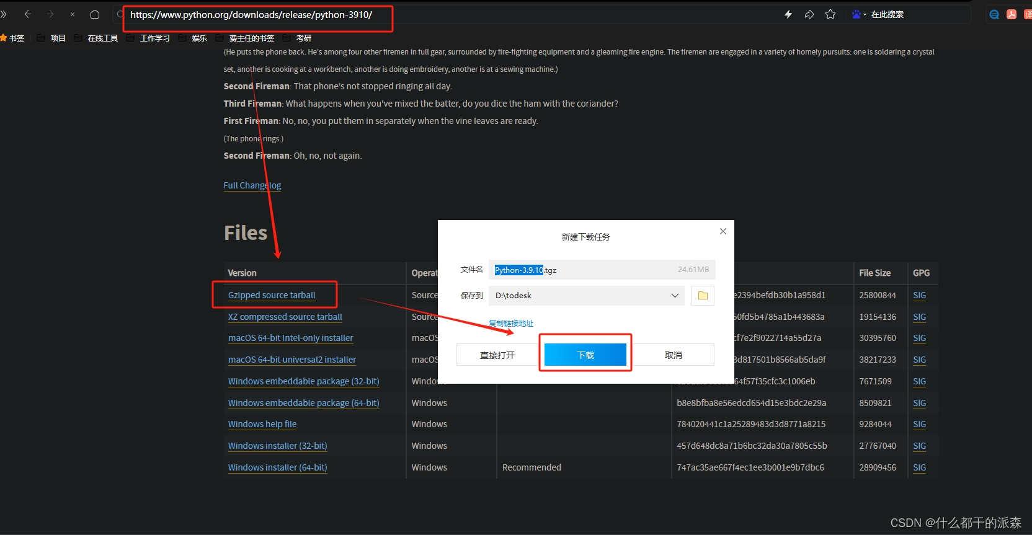Click the Baidu paw search engine icon
Image resolution: width=1032 pixels, height=535 pixels.
pos(856,14)
